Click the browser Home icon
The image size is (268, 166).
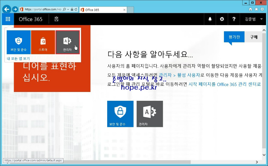coord(250,9)
